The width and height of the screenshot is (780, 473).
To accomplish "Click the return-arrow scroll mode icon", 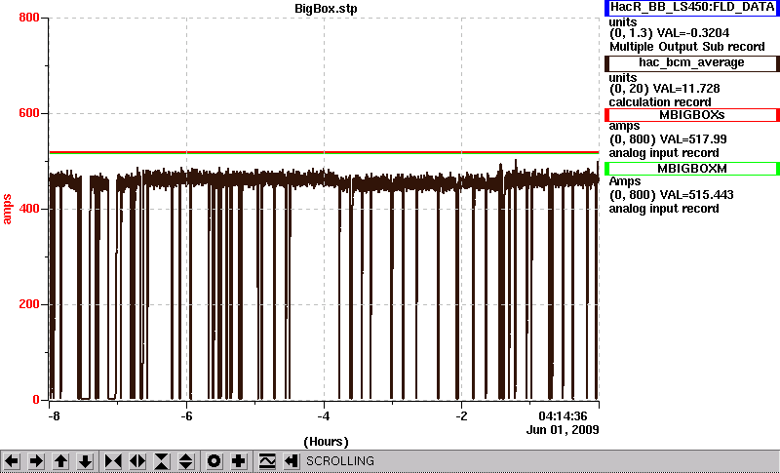I will 292,461.
